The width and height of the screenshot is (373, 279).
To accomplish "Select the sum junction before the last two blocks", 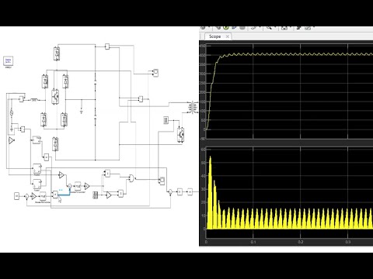I will 170,191.
